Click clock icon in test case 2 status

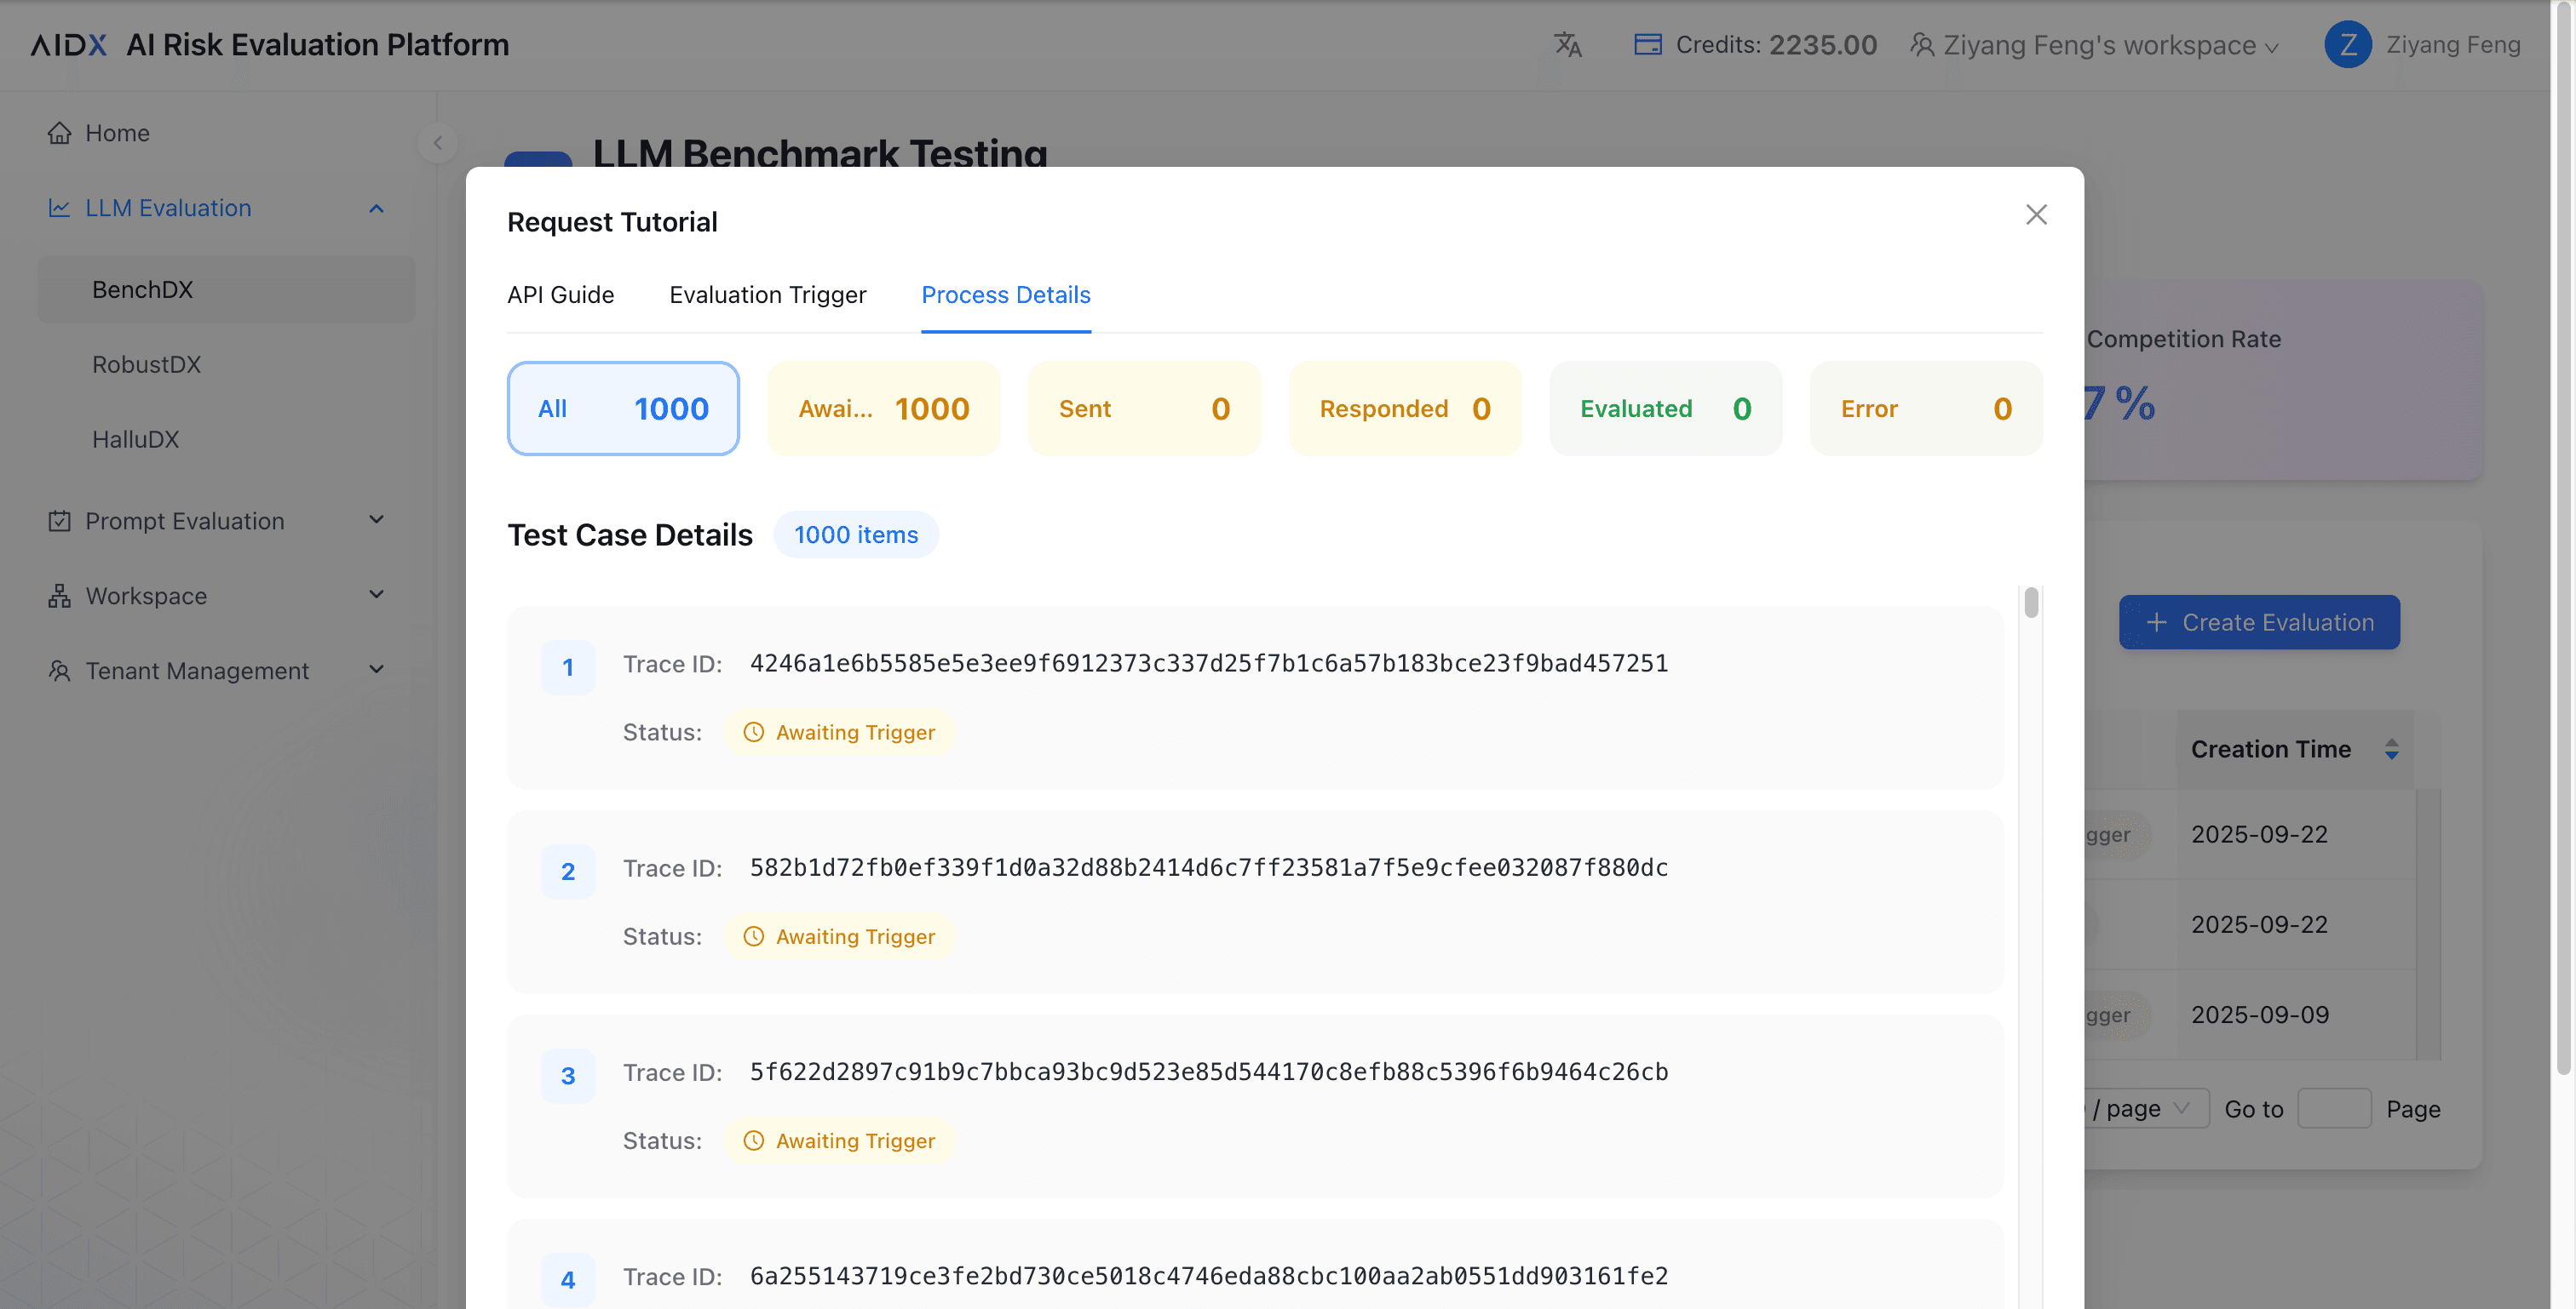753,936
